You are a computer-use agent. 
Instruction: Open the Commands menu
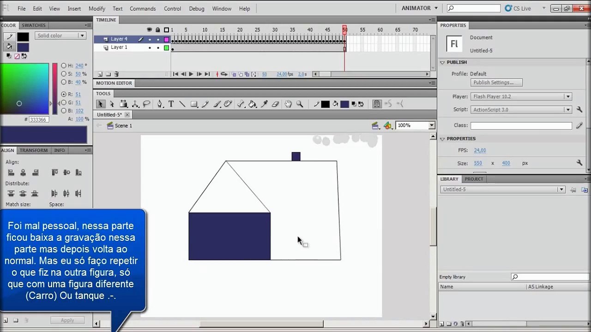(x=143, y=8)
